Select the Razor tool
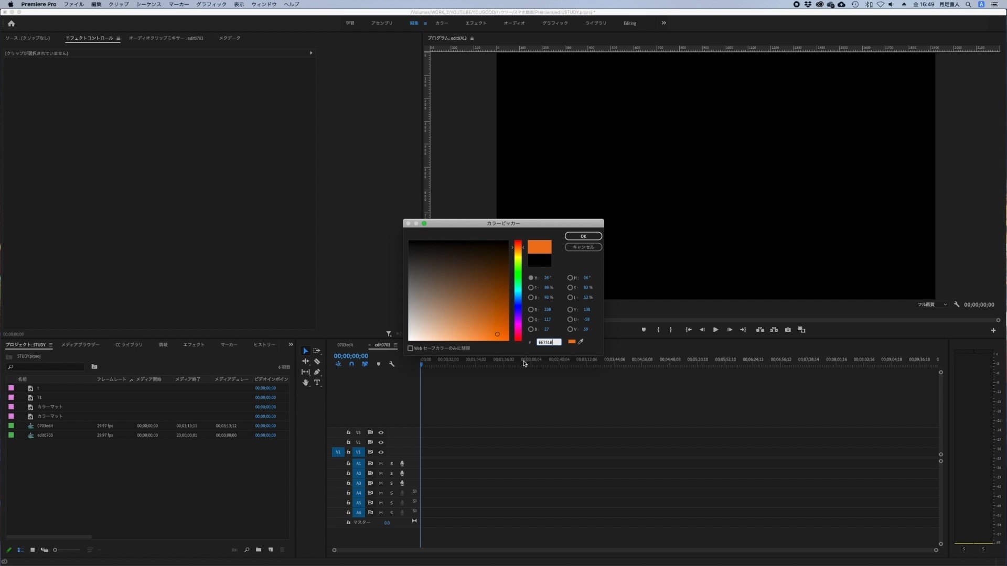 coord(317,362)
